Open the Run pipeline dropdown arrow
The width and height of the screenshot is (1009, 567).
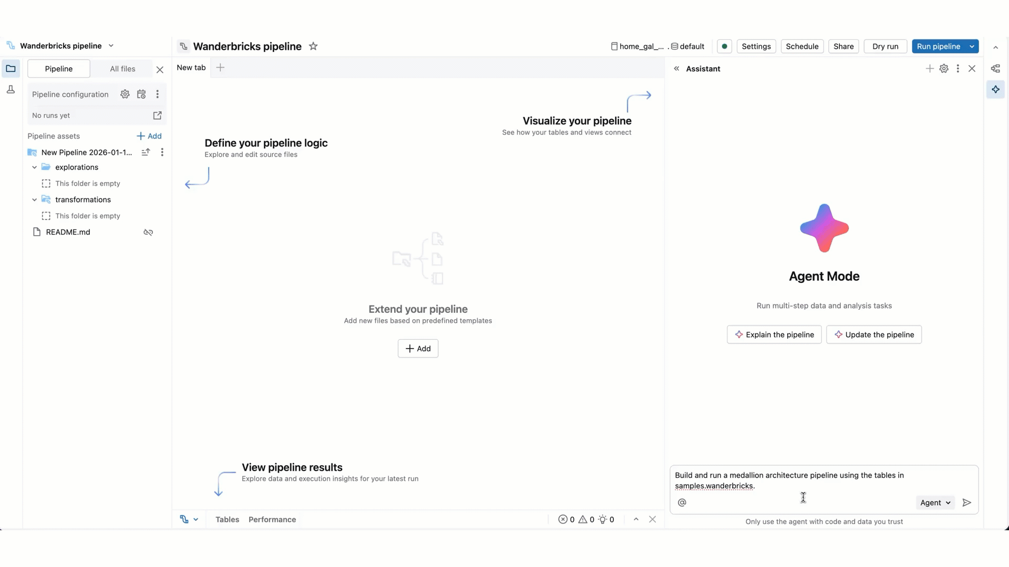[x=972, y=46]
